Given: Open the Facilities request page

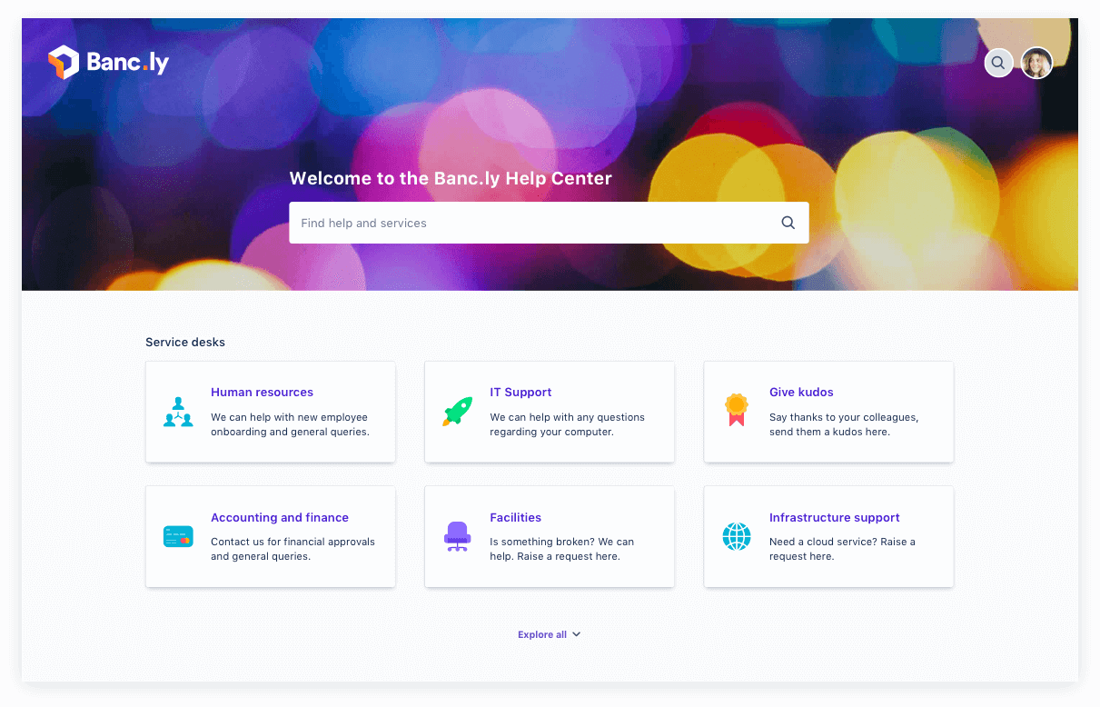Looking at the screenshot, I should (515, 517).
